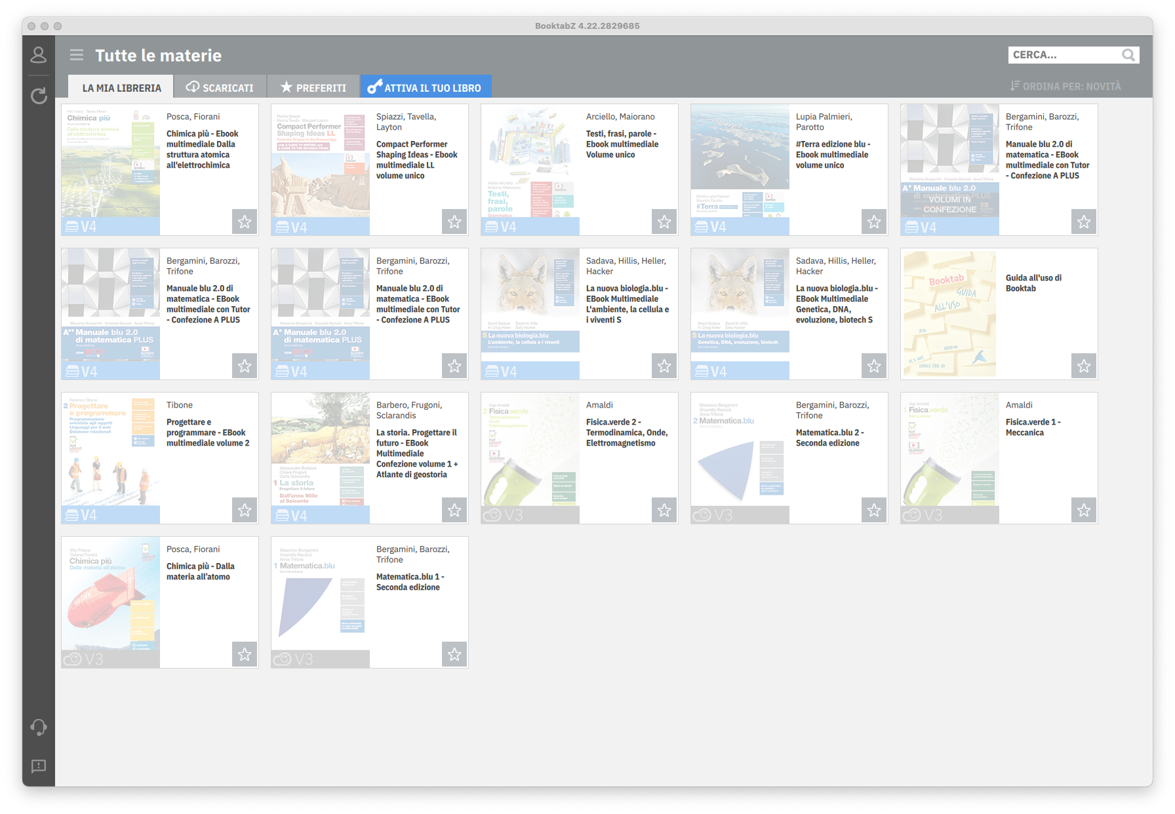Click the refresh/sync icon in sidebar

point(38,96)
